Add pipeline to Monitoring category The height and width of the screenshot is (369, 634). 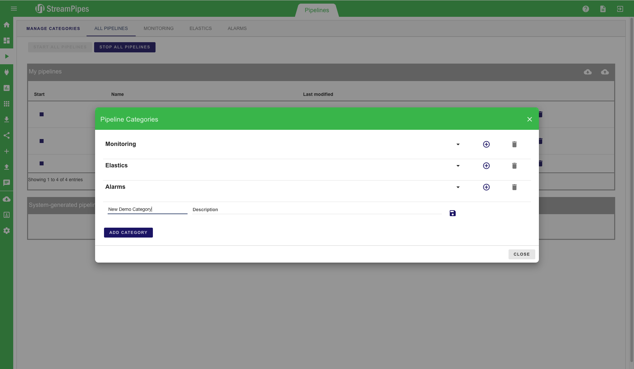(486, 144)
